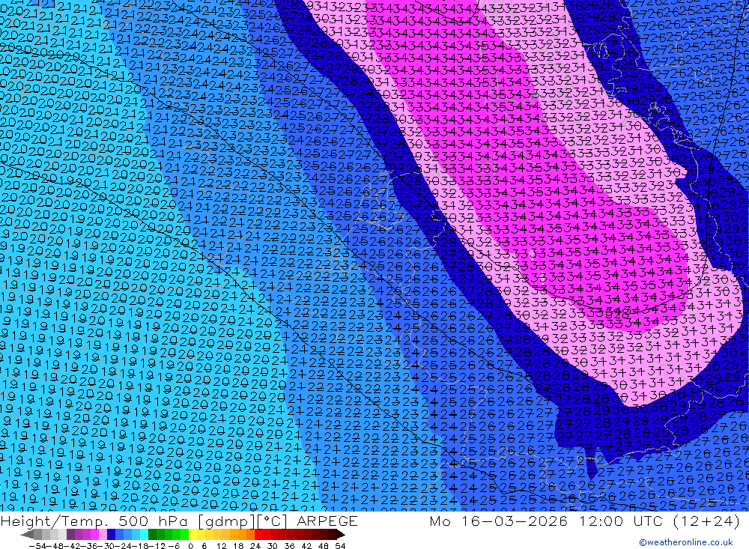The width and height of the screenshot is (749, 549).
Task: Select the '[gdmp][°C]' units text
Action: [x=243, y=521]
